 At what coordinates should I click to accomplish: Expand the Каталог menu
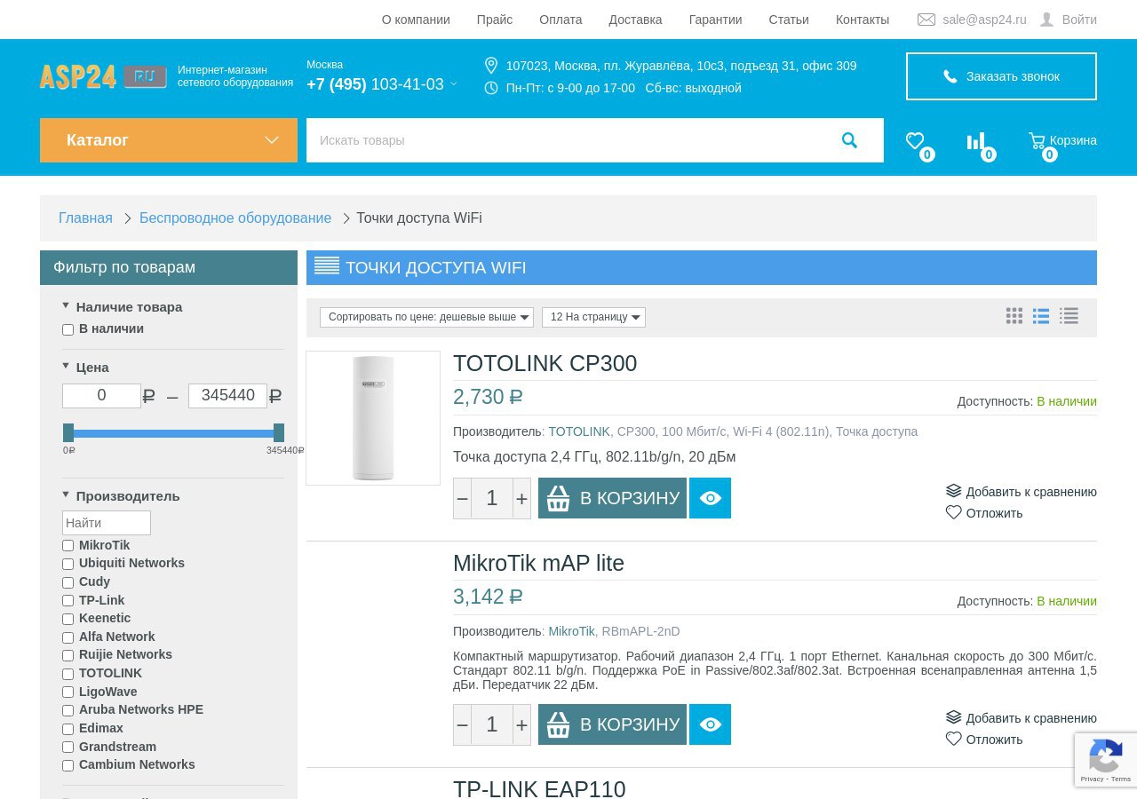point(169,140)
